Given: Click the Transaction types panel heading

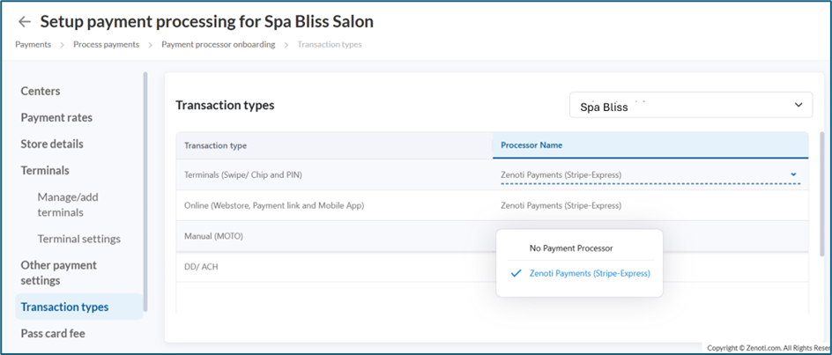Looking at the screenshot, I should pos(225,105).
